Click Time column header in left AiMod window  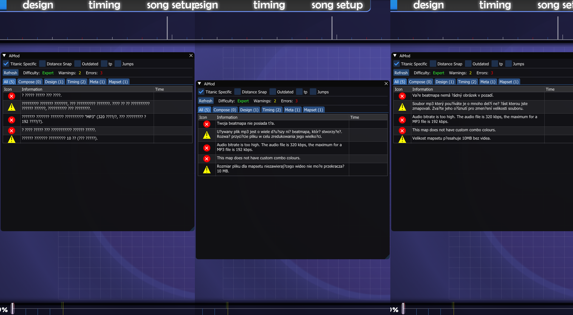pyautogui.click(x=173, y=89)
